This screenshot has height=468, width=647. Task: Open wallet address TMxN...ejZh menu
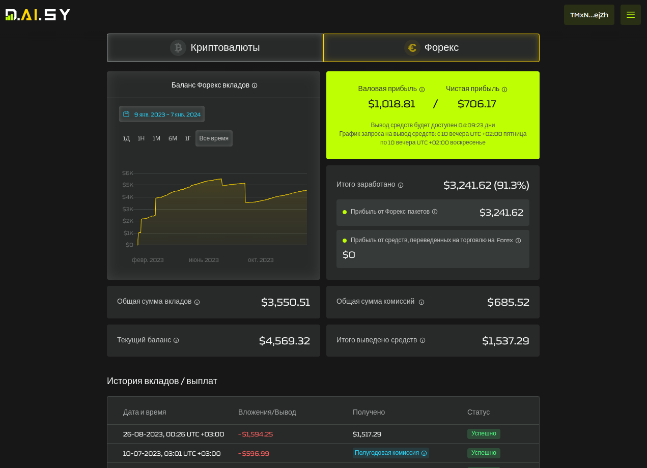point(589,15)
